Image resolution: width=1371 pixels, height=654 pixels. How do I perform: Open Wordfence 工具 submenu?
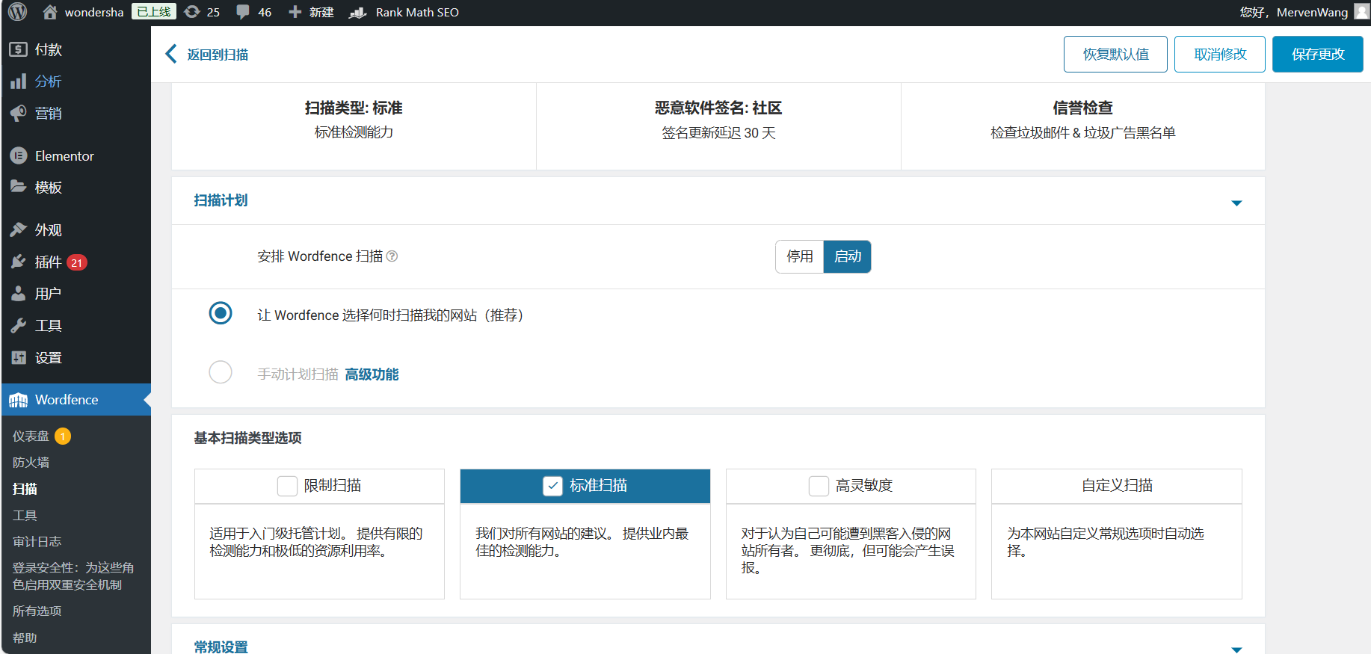point(25,515)
